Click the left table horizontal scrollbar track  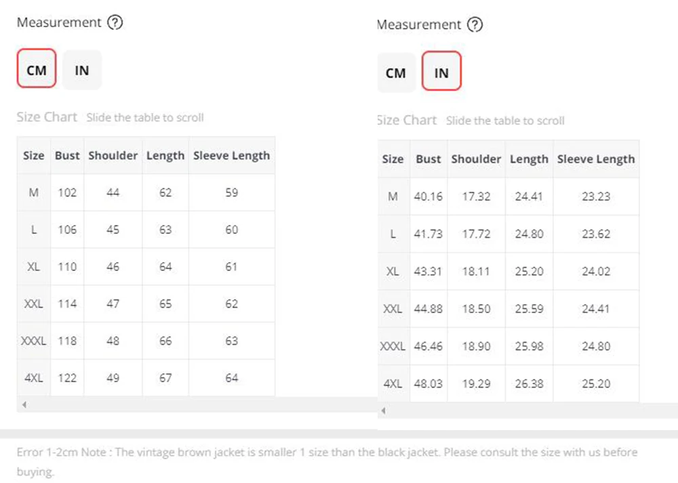point(197,405)
